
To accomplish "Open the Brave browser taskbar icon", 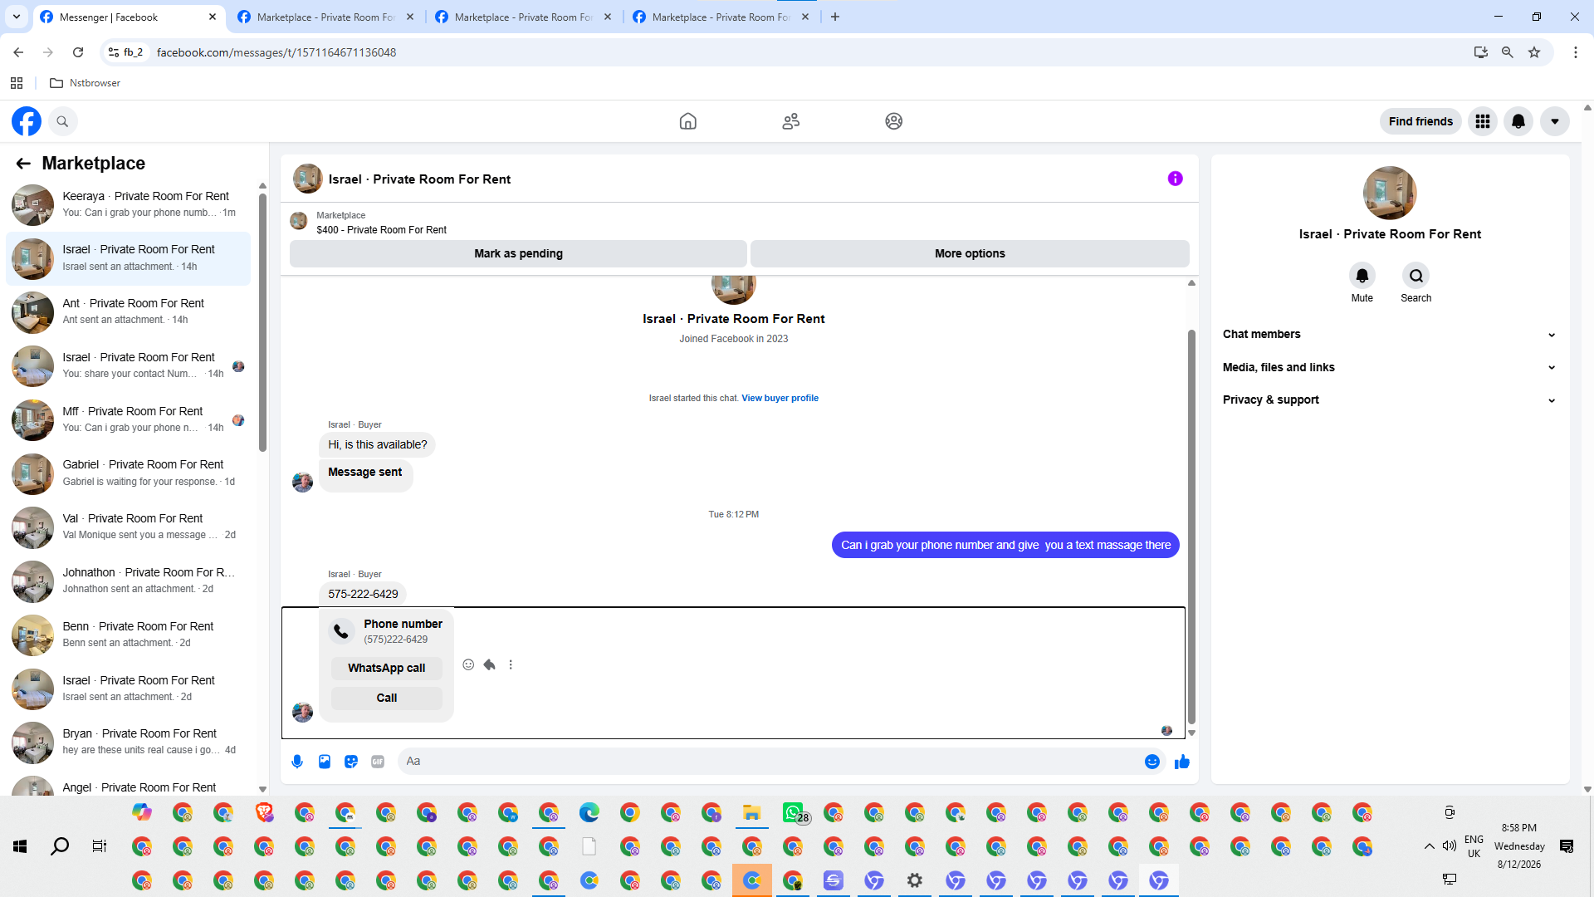I will 265,812.
